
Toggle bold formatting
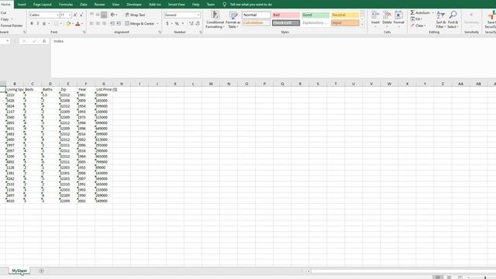click(x=32, y=24)
